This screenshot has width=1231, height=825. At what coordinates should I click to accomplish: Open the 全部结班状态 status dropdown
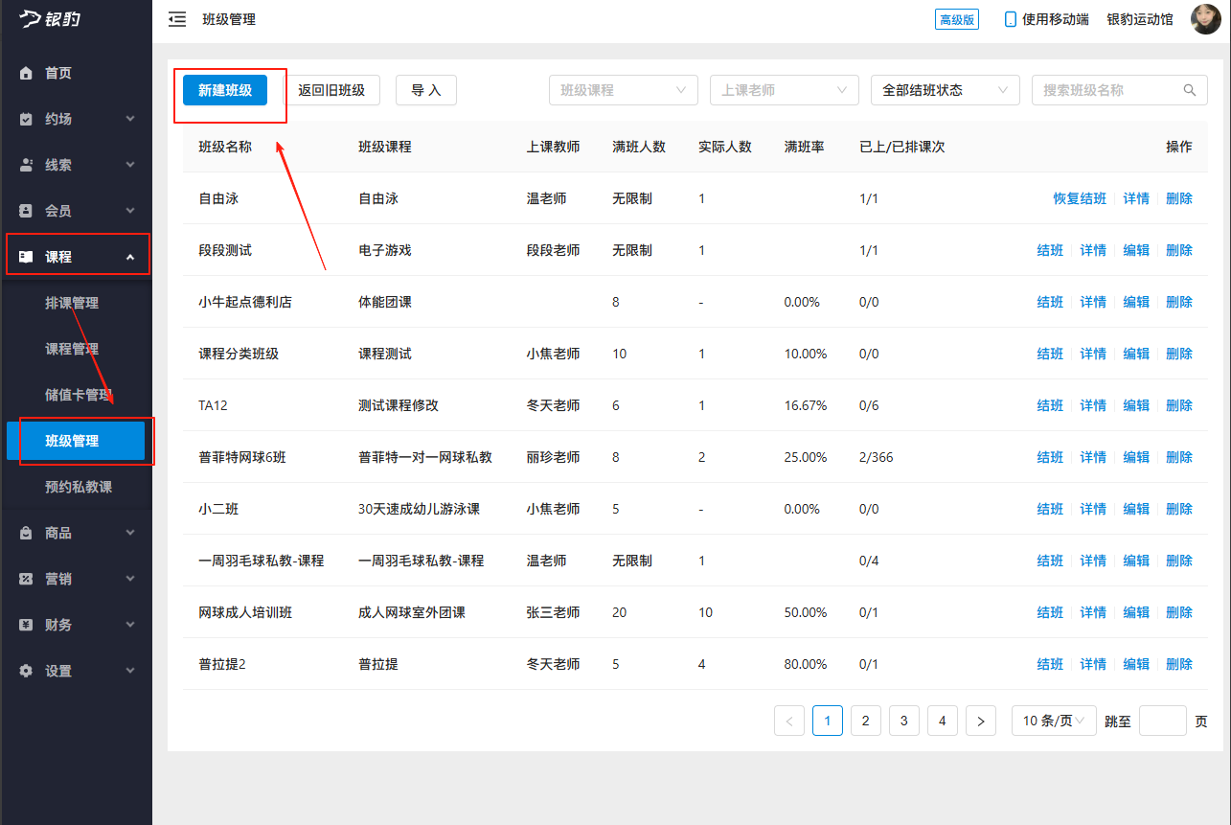coord(945,89)
